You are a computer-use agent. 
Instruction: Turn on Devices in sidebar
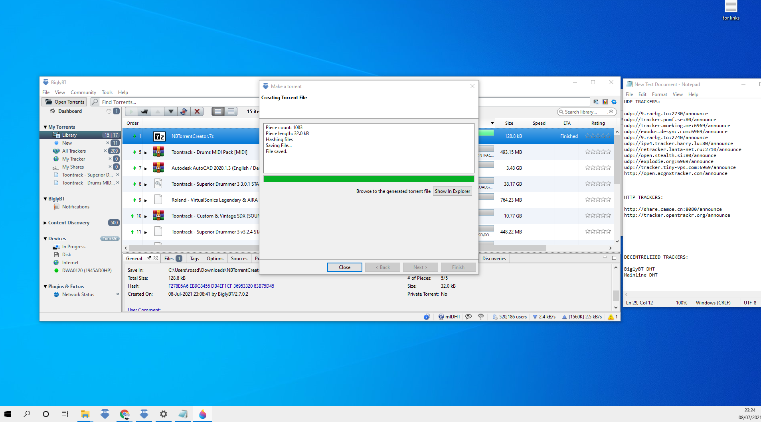pyautogui.click(x=110, y=239)
